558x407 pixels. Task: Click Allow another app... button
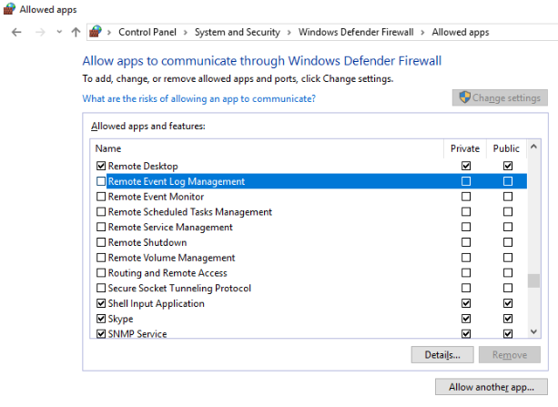492,387
